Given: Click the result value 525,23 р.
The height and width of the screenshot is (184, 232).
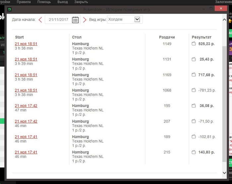Looking at the screenshot, I should (206, 44).
